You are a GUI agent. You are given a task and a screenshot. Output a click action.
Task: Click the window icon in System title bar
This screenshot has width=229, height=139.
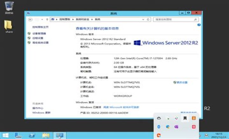pyautogui.click(x=29, y=13)
